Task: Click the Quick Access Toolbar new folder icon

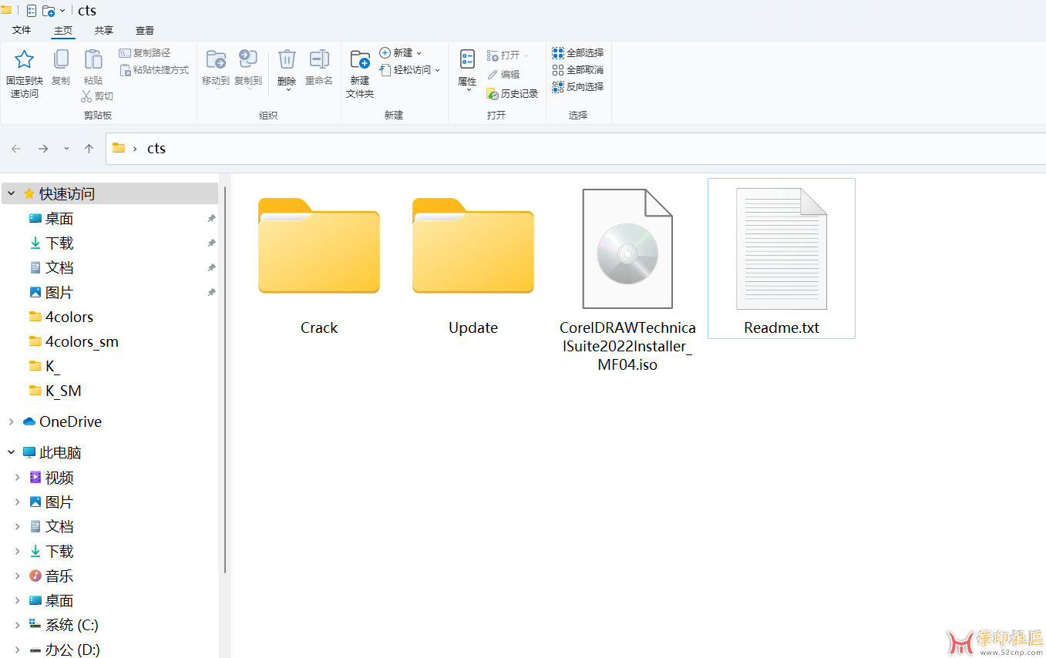Action: pos(49,11)
